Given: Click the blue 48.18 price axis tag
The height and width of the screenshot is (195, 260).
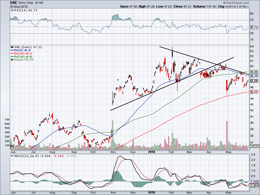Looking at the screenshot, I should tap(254, 75).
